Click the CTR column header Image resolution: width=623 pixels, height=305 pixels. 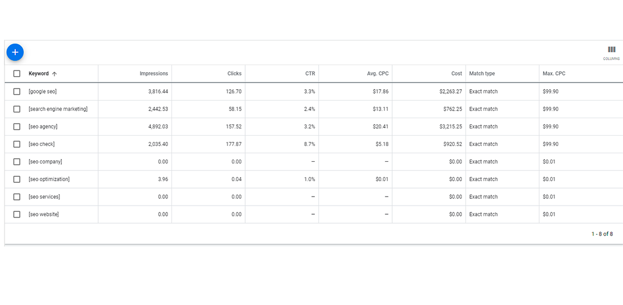(x=310, y=74)
